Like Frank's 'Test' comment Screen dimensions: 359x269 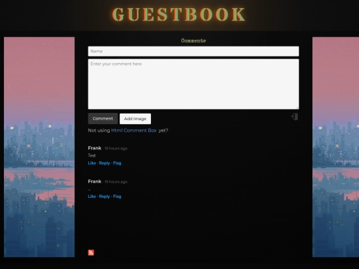click(x=92, y=163)
